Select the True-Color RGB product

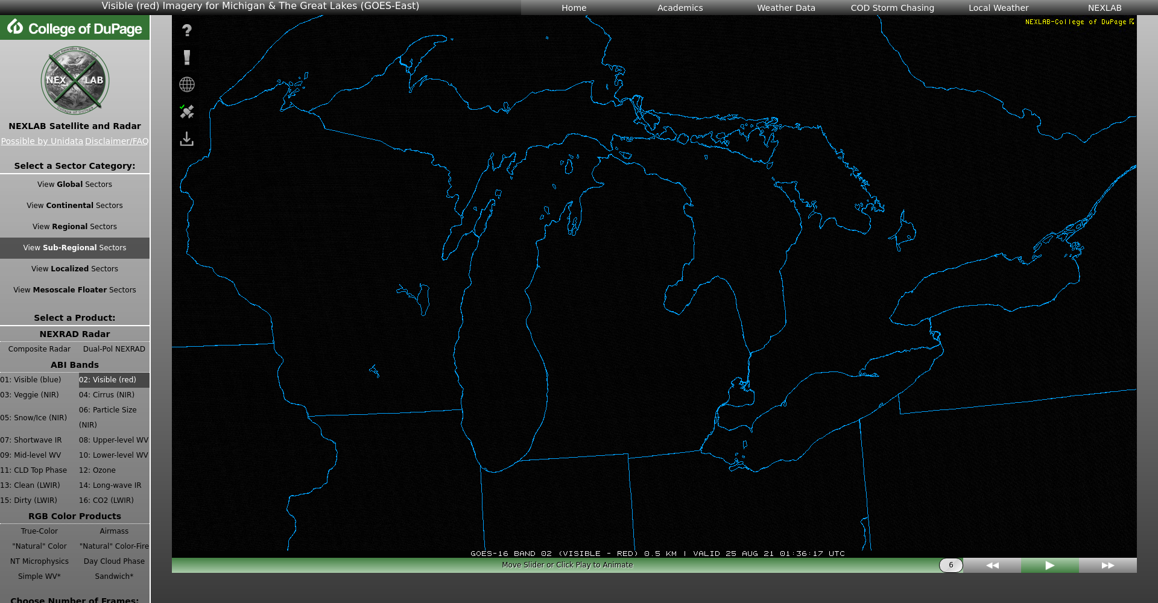click(39, 531)
